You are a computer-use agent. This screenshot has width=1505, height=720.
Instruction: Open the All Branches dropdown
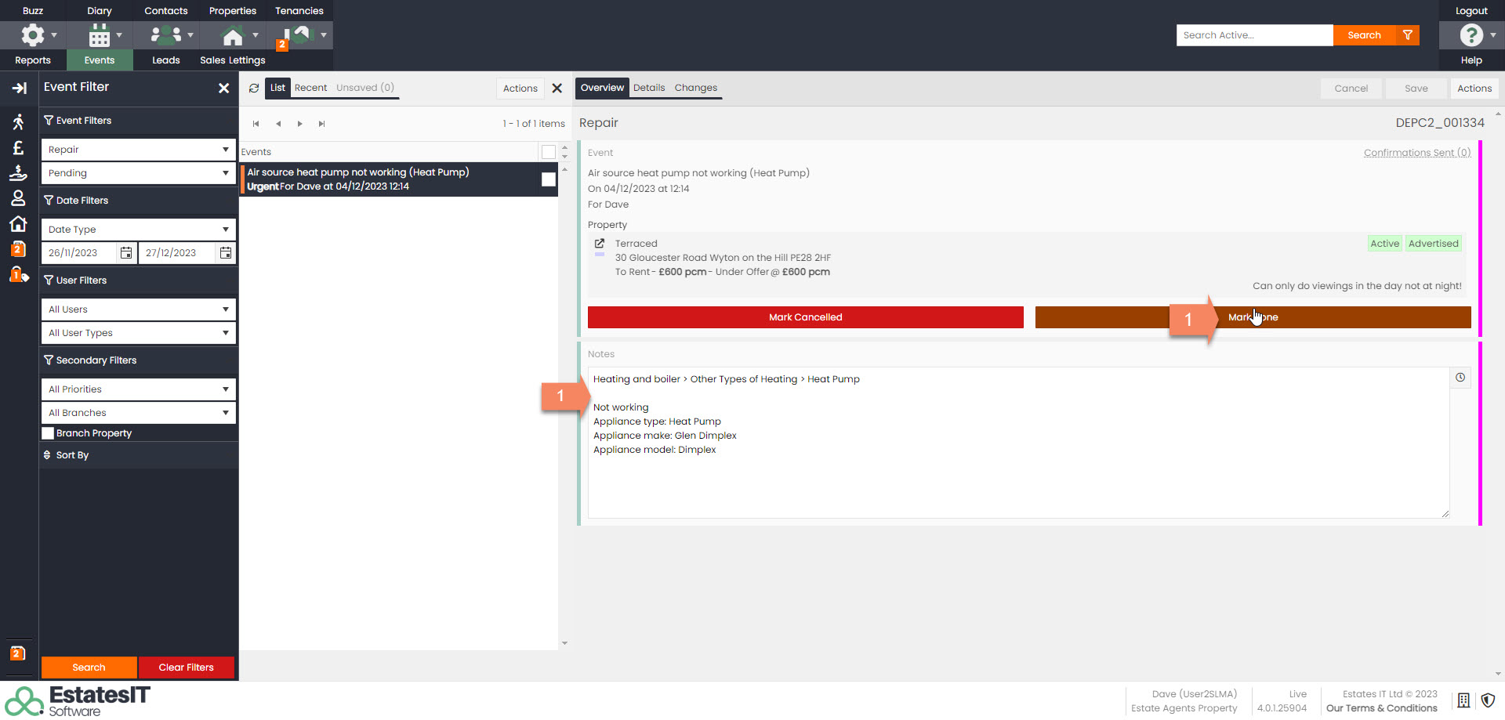(138, 413)
